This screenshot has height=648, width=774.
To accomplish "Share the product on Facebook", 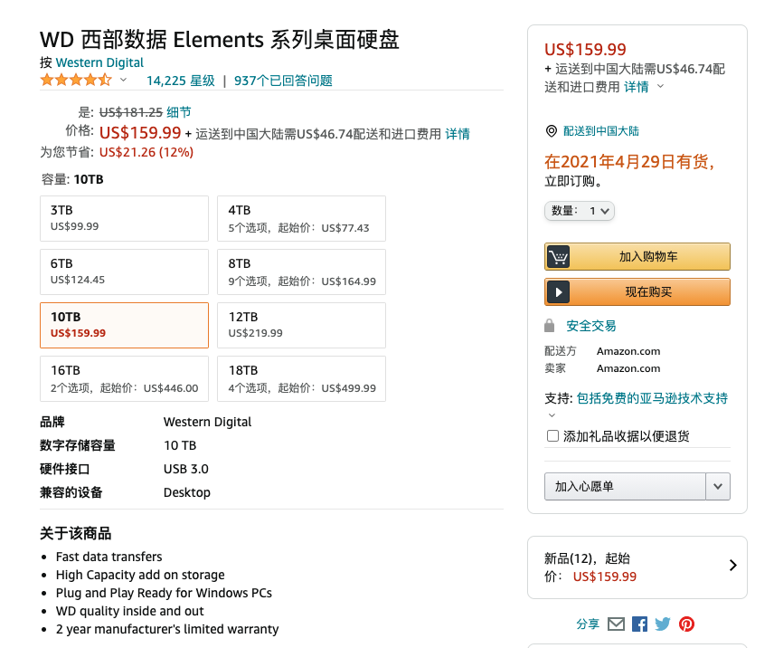I will point(639,624).
